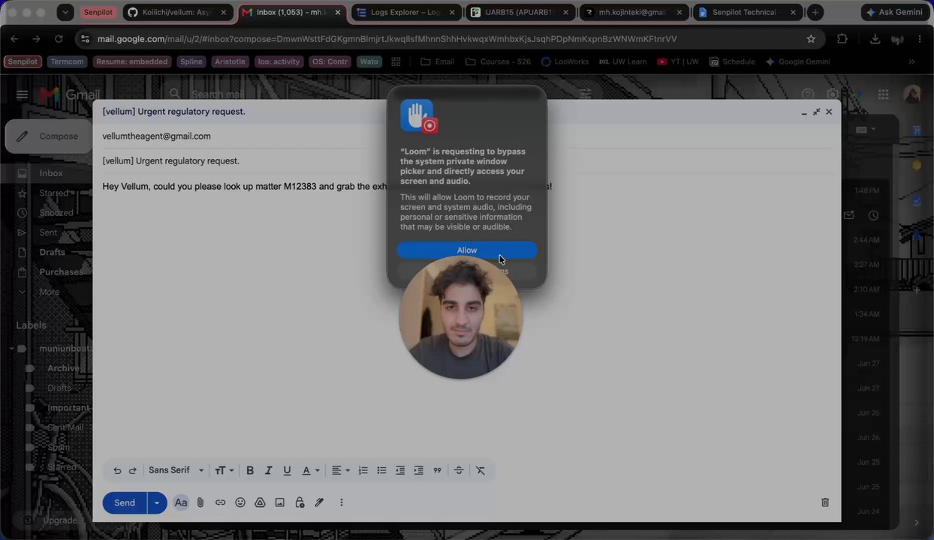Discard draft with trash icon
Screen dimensions: 934x540
click(824, 502)
